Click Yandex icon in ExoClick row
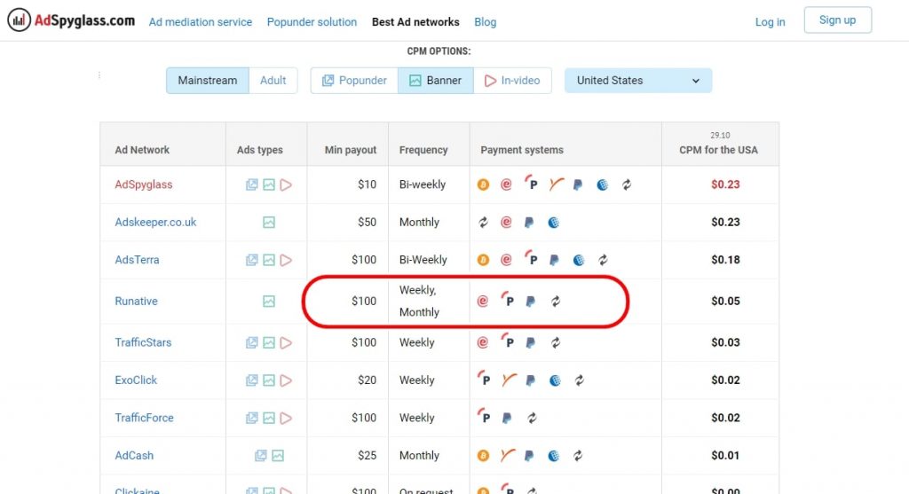 509,380
